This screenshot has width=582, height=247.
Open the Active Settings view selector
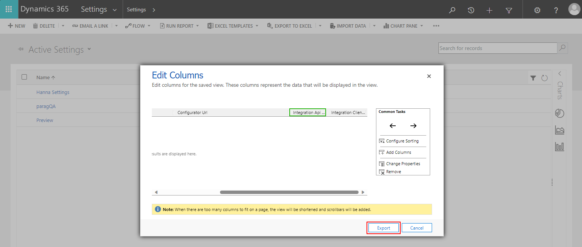click(89, 49)
